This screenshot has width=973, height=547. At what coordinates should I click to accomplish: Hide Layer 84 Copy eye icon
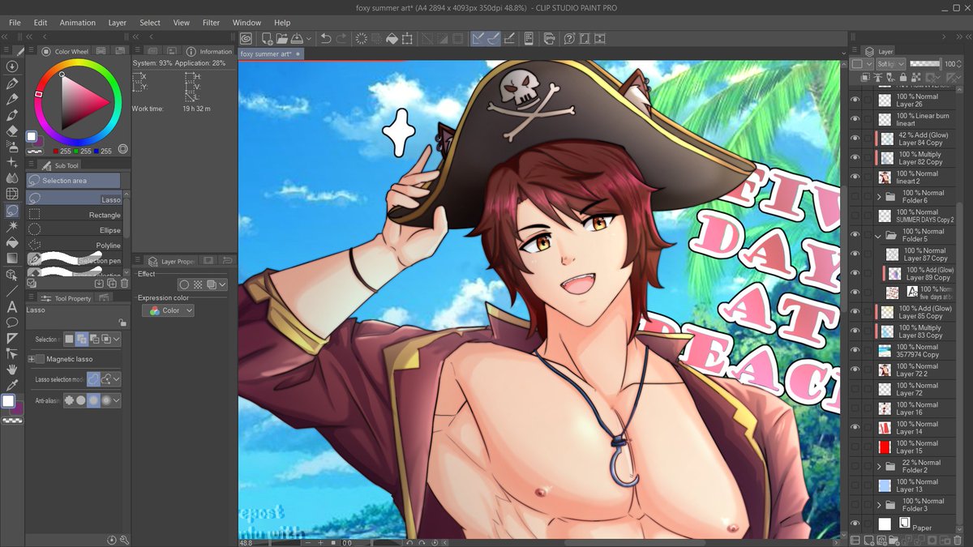(855, 139)
